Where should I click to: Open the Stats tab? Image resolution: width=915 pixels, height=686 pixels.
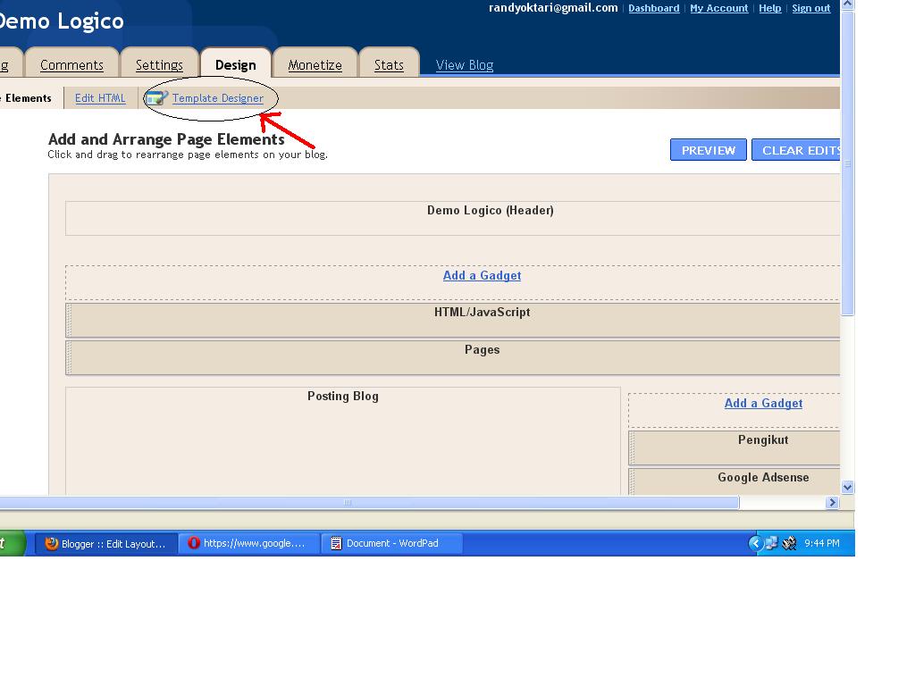coord(389,64)
